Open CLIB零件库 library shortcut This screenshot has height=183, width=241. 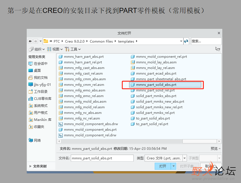40,99
